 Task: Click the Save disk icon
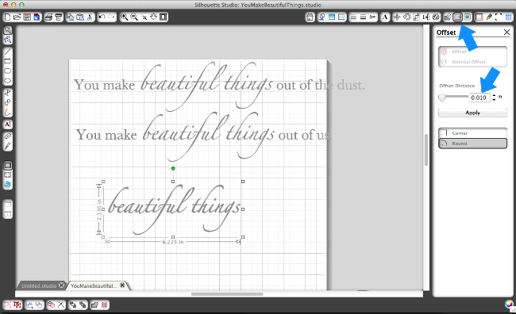(x=27, y=17)
